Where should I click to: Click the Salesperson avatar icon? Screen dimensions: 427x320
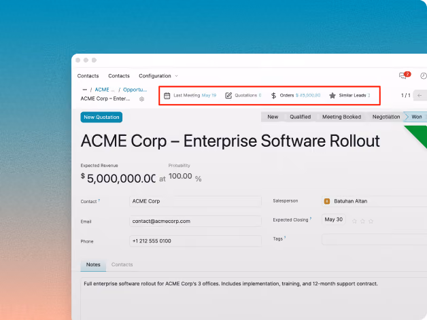point(327,201)
